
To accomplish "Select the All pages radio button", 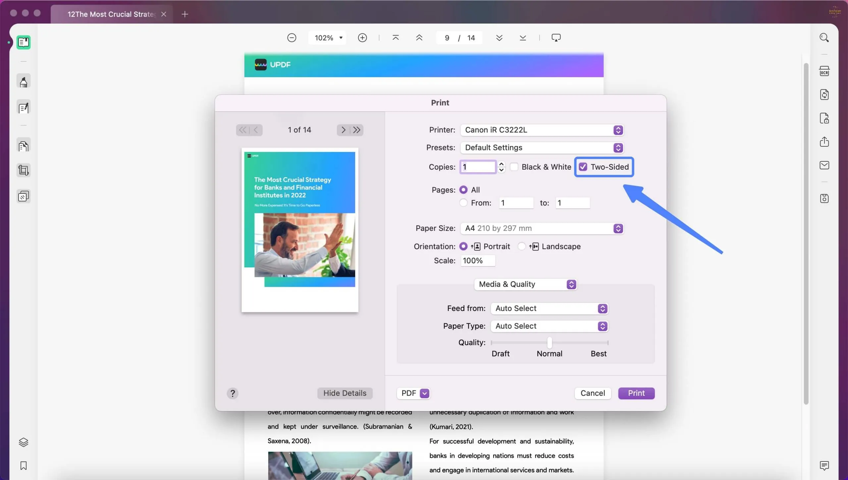I will [x=464, y=190].
